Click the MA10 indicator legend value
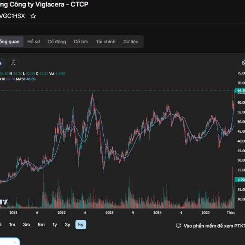This screenshot has width=245, height=245. tap(11, 79)
